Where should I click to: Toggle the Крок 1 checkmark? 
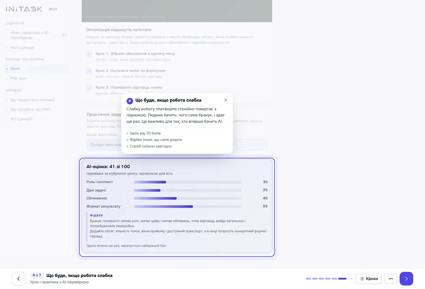click(x=89, y=54)
